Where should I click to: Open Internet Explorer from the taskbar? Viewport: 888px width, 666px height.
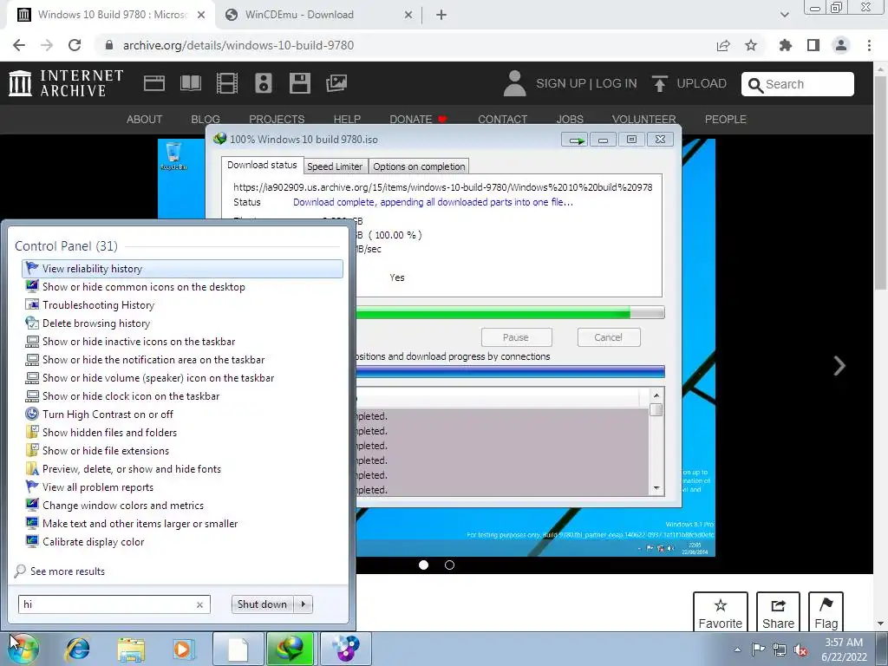[x=77, y=649]
